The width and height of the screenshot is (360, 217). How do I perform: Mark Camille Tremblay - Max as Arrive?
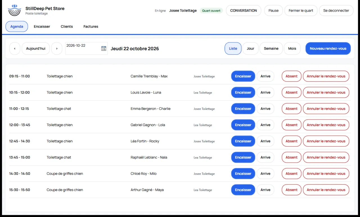point(265,76)
